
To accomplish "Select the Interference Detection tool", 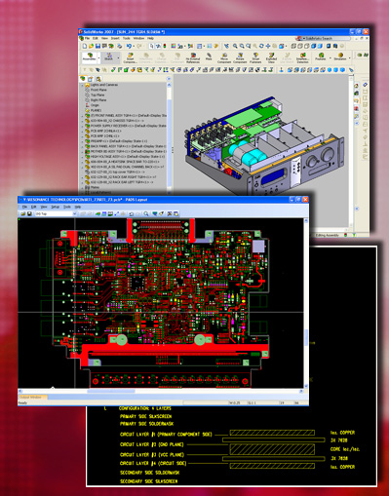I will (x=302, y=58).
